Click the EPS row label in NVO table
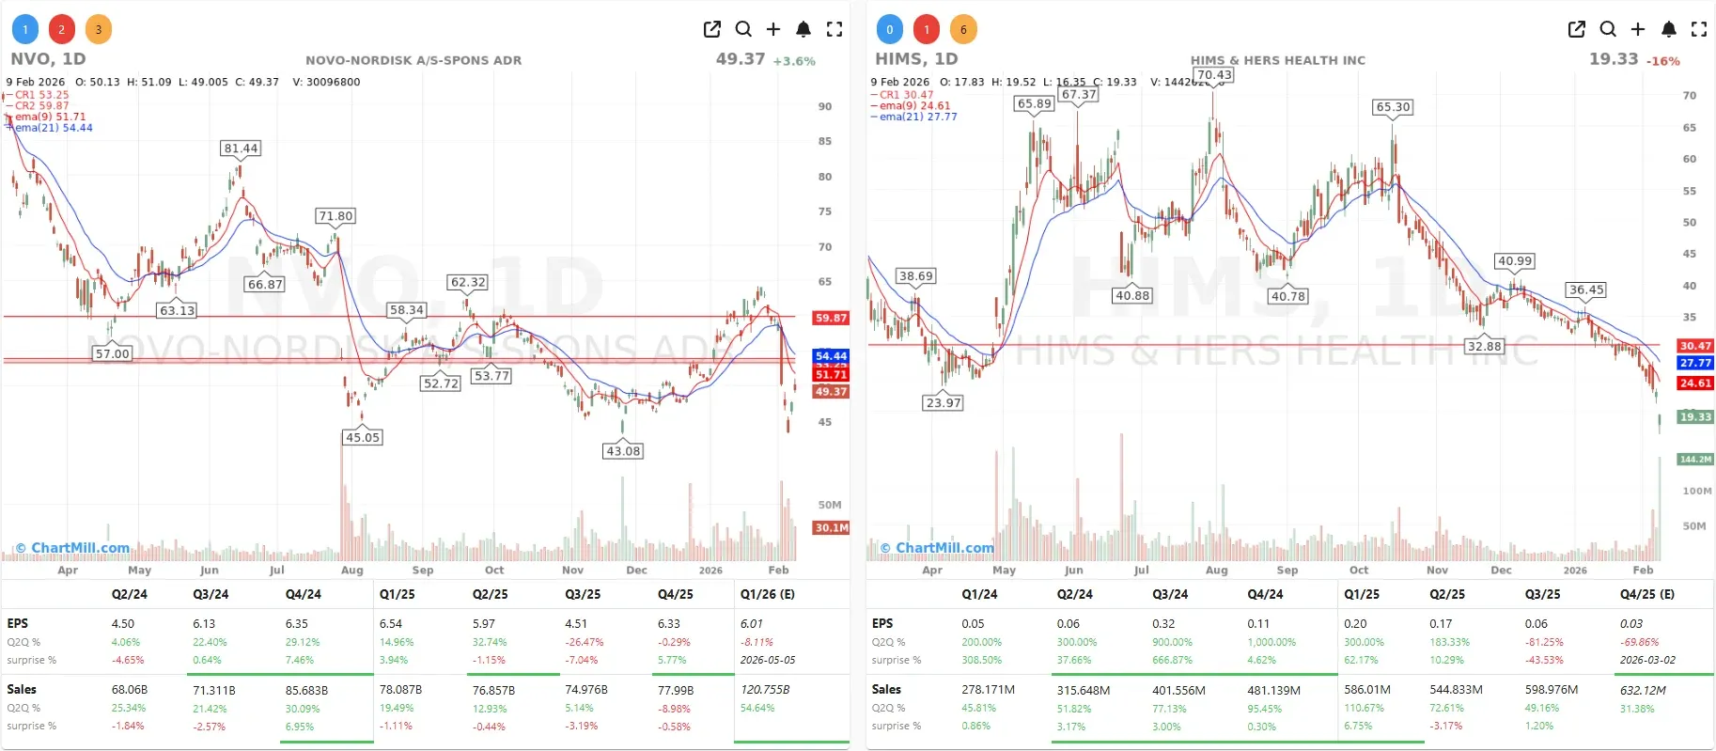This screenshot has height=751, width=1716. tap(18, 624)
